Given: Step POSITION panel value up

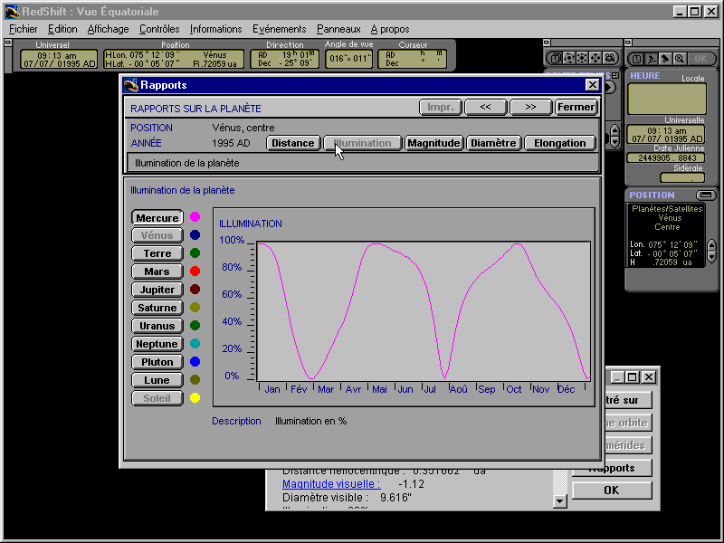Looking at the screenshot, I should click(x=711, y=244).
